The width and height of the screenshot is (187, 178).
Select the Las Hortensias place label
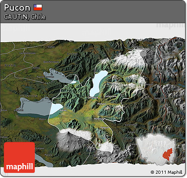tap(27, 53)
